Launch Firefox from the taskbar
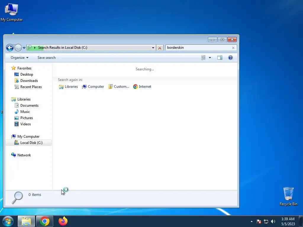The width and height of the screenshot is (303, 227). [x=63, y=221]
